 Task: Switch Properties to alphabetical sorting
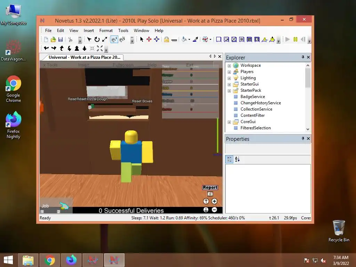[x=237, y=159]
